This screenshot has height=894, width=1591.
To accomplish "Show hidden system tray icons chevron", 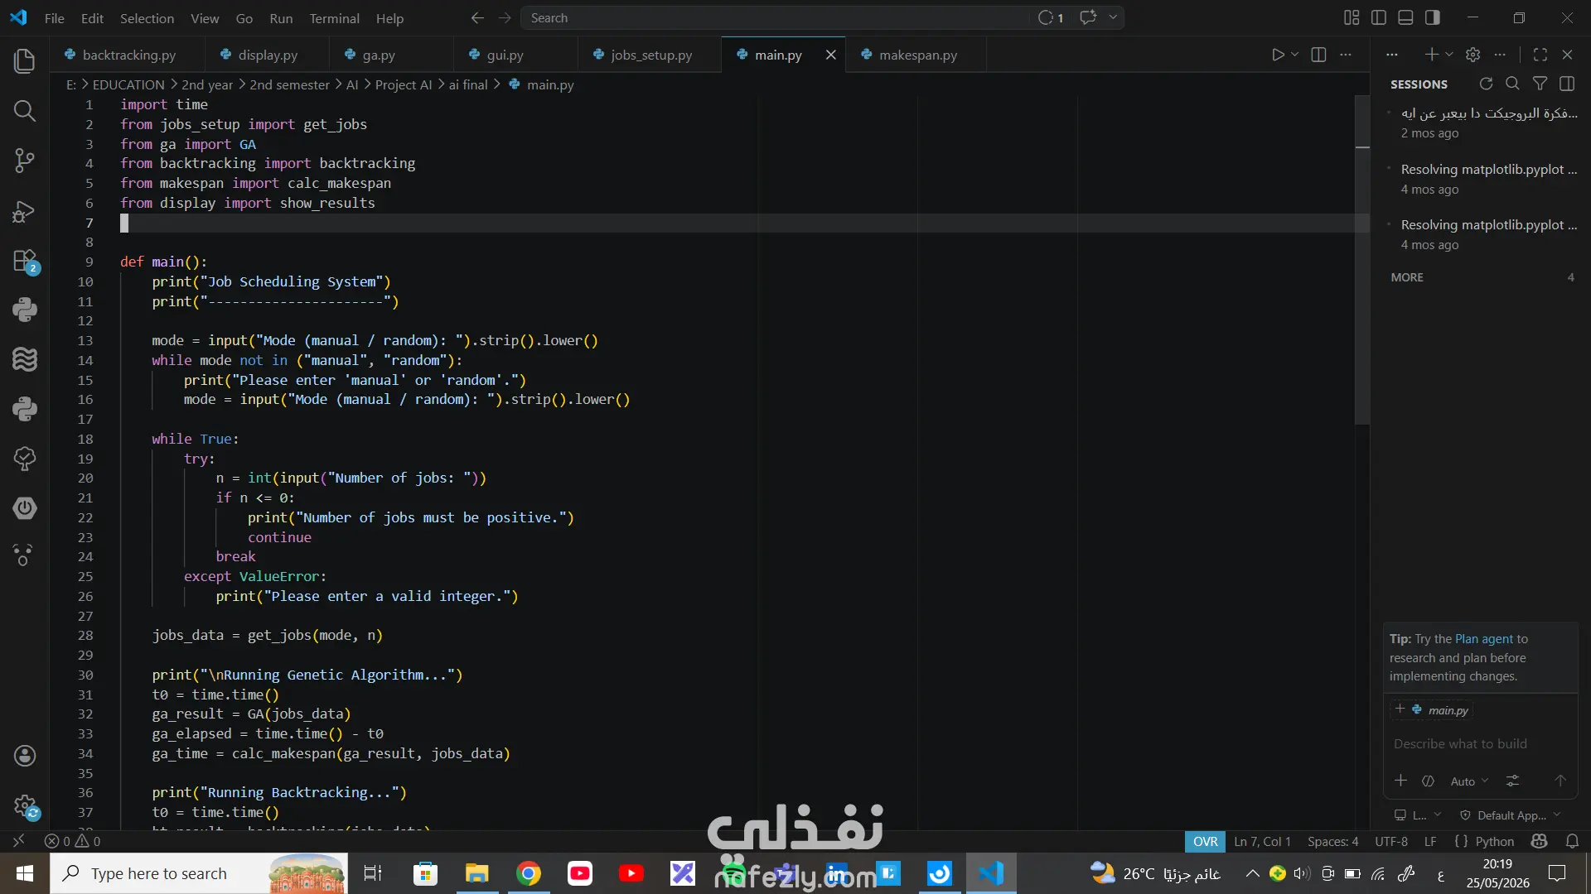I will pos(1252,873).
